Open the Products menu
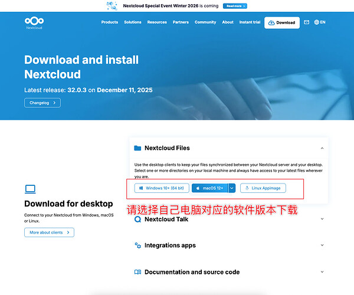 (x=110, y=22)
